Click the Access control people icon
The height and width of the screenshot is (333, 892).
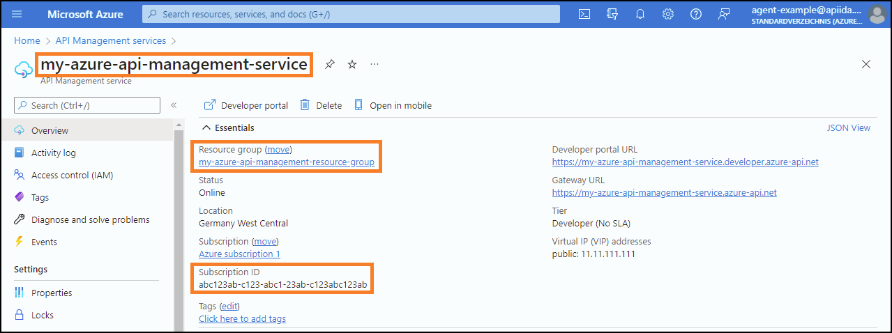pyautogui.click(x=19, y=175)
